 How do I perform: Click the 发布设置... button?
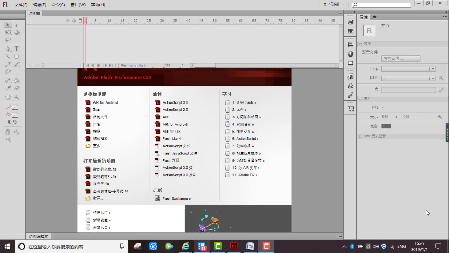pyautogui.click(x=401, y=59)
